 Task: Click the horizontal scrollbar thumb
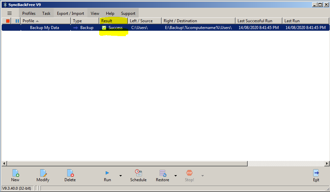click(x=127, y=163)
